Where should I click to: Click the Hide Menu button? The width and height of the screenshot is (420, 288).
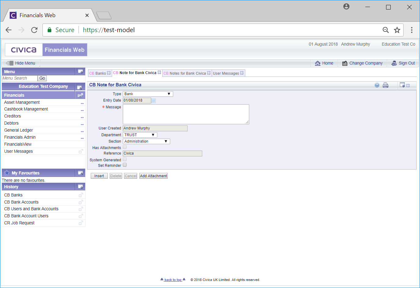(20, 63)
